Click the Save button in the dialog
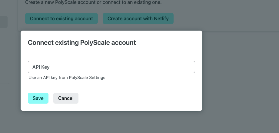Viewport: 279px width, 133px height. click(x=38, y=98)
